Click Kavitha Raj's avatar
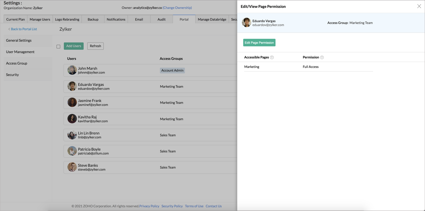Image resolution: width=425 pixels, height=211 pixels. [72, 119]
